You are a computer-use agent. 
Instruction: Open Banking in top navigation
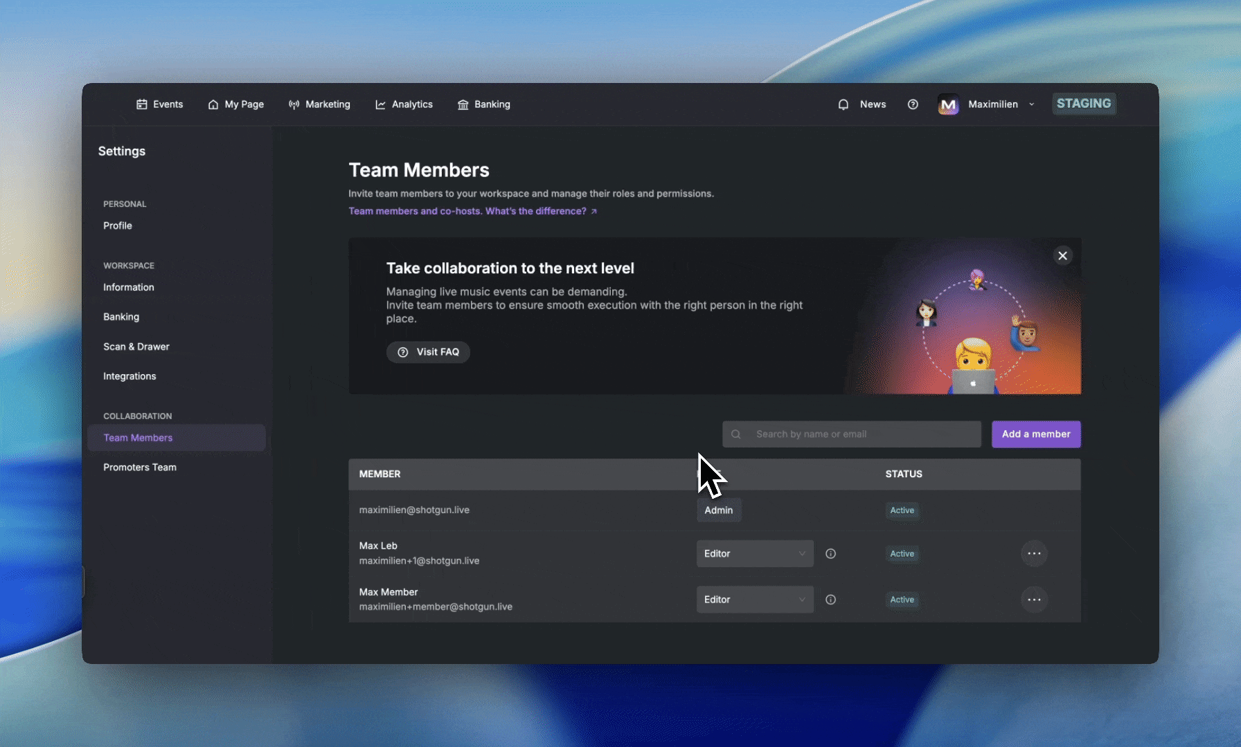[484, 104]
